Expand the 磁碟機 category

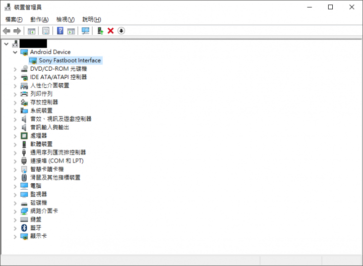15,203
